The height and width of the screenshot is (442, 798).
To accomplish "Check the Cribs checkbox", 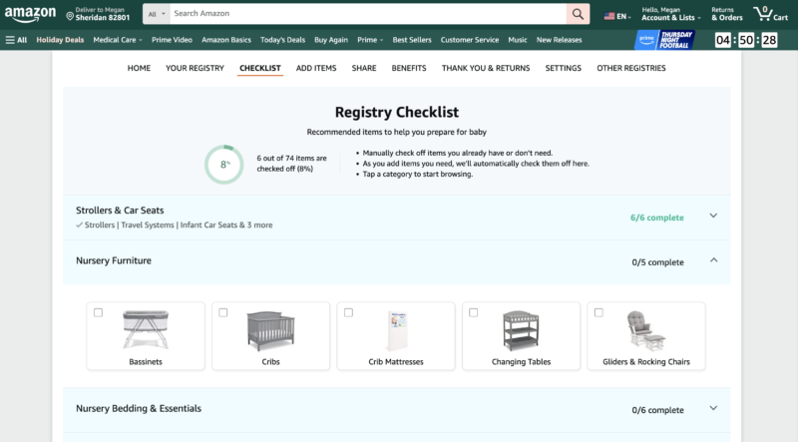I will [222, 312].
